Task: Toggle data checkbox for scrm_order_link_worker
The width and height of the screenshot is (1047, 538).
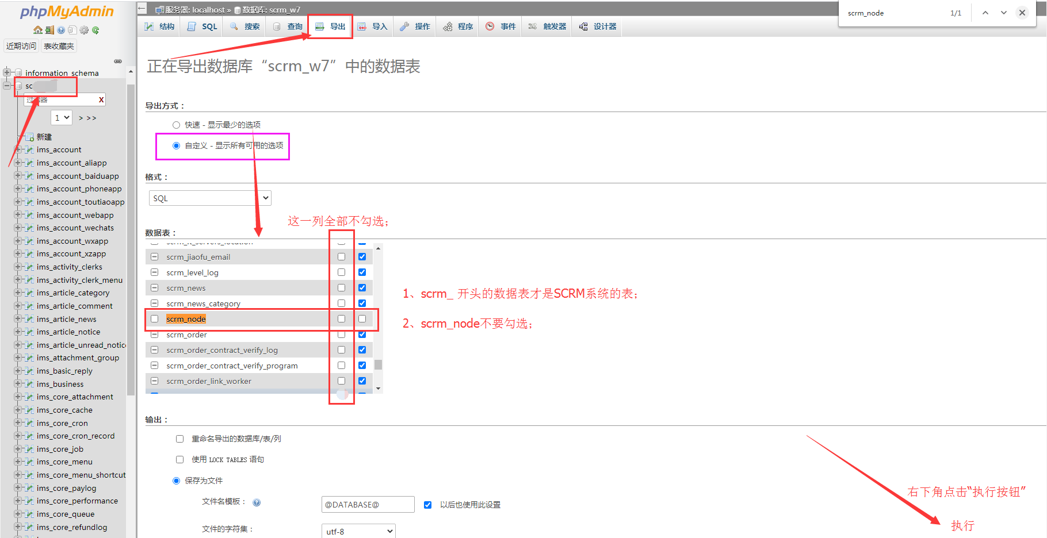Action: pos(362,381)
